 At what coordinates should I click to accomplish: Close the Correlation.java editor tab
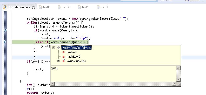[x=34, y=7]
